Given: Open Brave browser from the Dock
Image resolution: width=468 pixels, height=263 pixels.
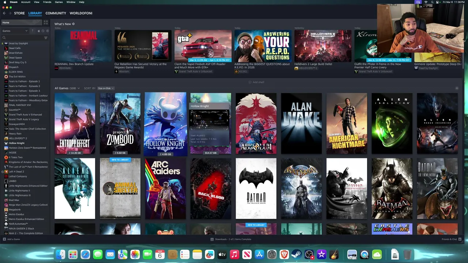Looking at the screenshot, I should pos(284,255).
